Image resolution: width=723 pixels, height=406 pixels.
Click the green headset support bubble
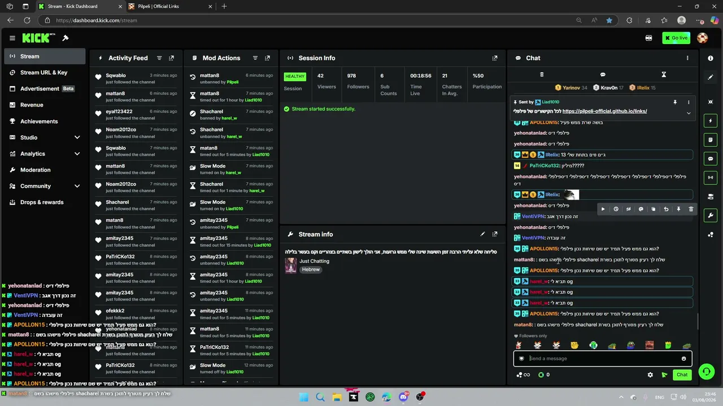(x=707, y=372)
